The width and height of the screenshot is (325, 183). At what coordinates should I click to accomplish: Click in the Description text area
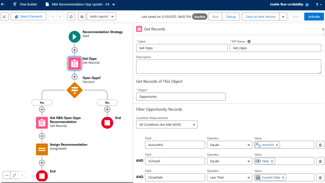click(228, 67)
